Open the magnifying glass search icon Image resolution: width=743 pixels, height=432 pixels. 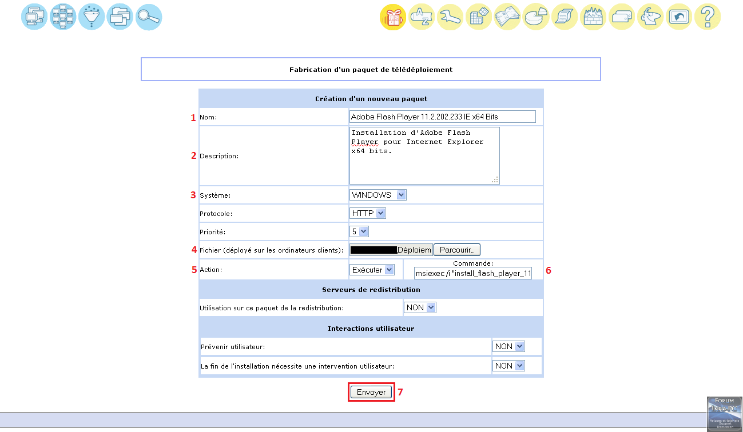click(149, 17)
